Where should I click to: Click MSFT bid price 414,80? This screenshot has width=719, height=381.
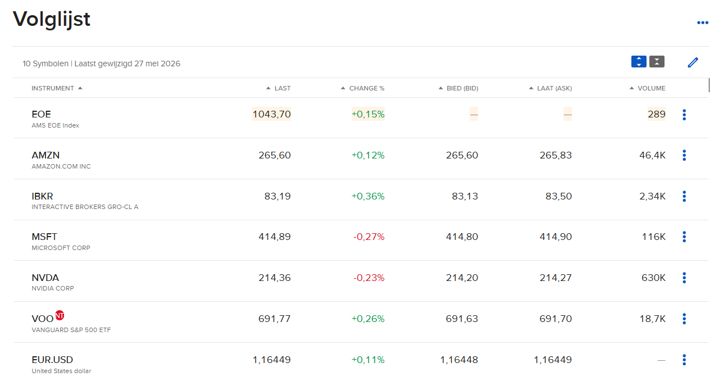coord(462,237)
